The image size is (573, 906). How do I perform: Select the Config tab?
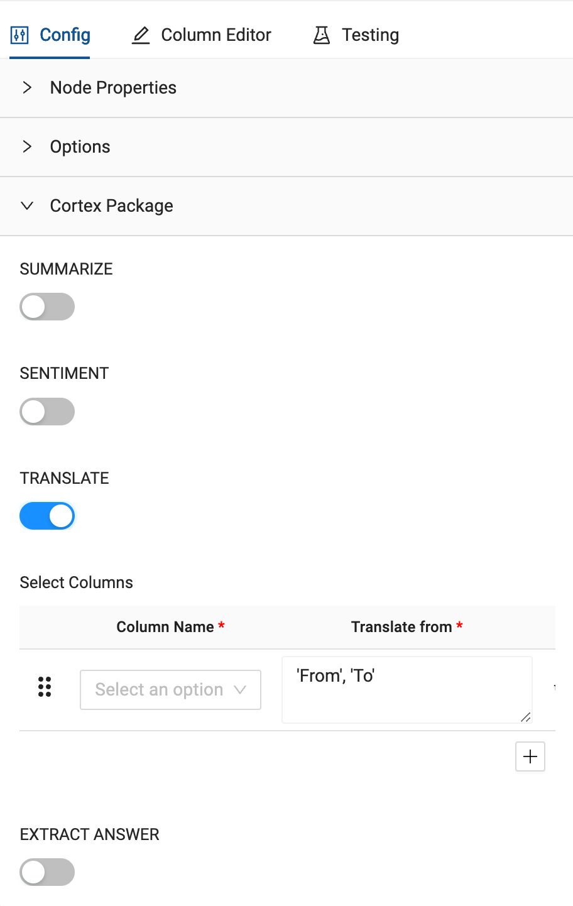(65, 35)
